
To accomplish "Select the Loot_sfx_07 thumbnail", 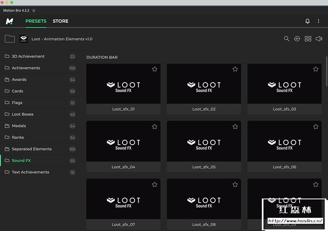I will [x=124, y=199].
